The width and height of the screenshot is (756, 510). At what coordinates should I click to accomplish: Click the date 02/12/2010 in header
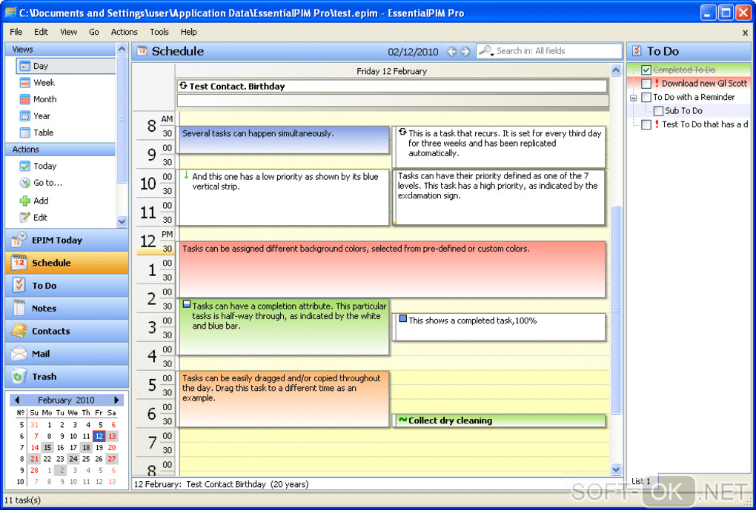click(x=413, y=52)
